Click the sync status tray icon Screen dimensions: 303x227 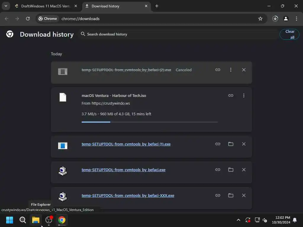(x=248, y=220)
